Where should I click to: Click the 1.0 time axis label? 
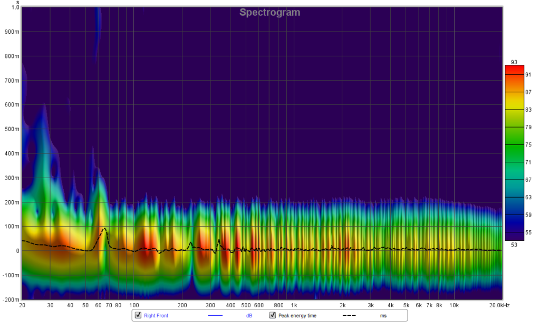[x=15, y=7]
